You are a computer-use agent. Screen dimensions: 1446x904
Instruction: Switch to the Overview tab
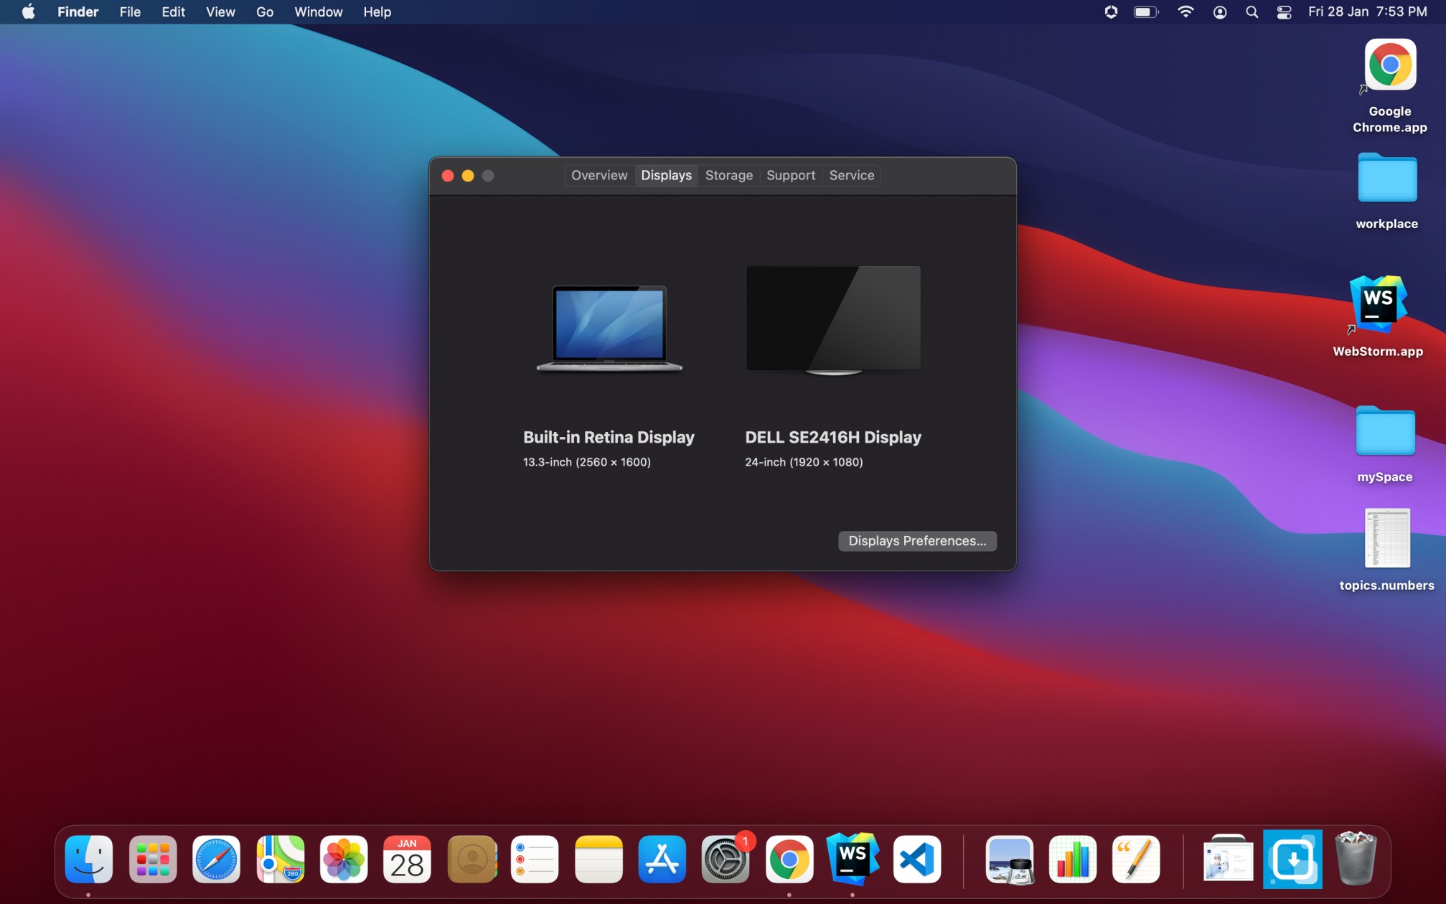point(598,175)
